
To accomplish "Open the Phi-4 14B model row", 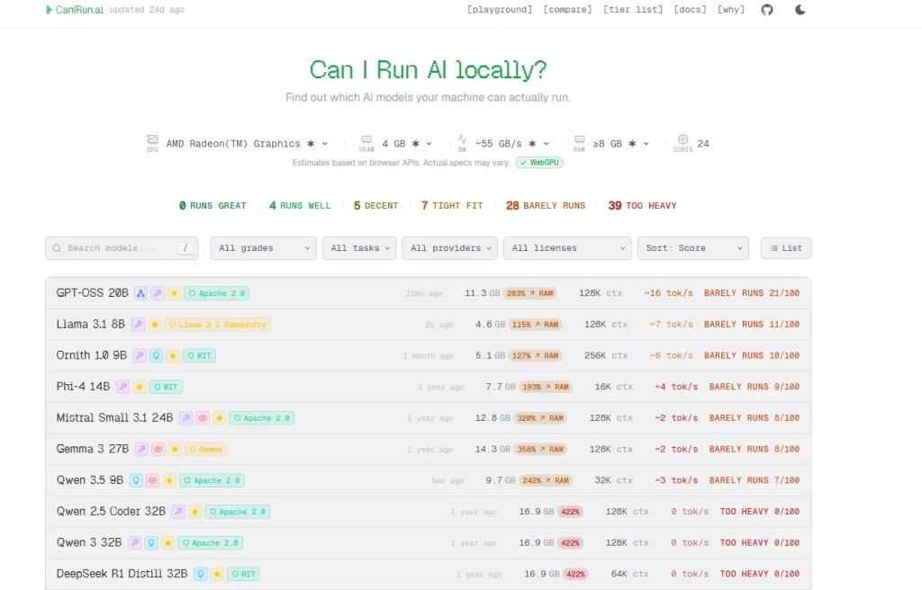I will pos(428,387).
